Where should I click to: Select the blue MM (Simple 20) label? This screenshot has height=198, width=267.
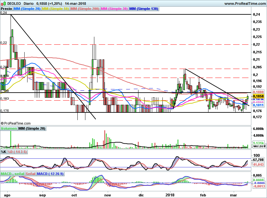click(x=27, y=9)
